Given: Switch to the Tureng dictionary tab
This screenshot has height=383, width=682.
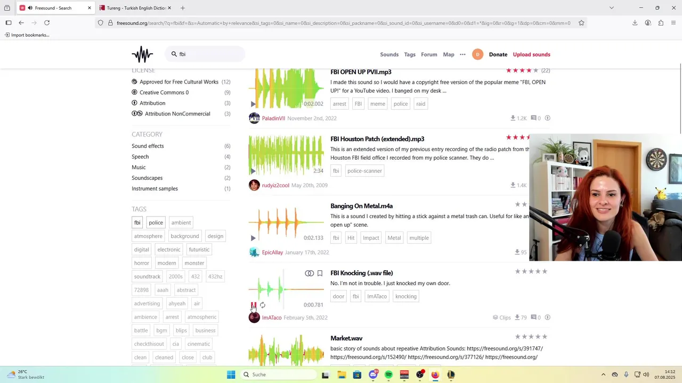Looking at the screenshot, I should coord(135,8).
